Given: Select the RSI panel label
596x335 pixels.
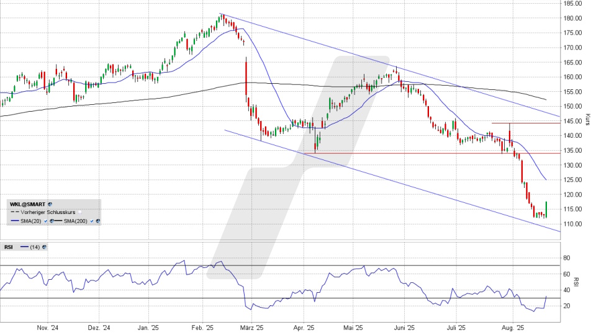Looking at the screenshot, I should point(8,247).
